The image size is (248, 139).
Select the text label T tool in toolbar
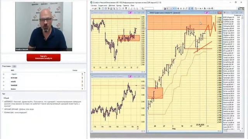pyautogui.click(x=126, y=8)
